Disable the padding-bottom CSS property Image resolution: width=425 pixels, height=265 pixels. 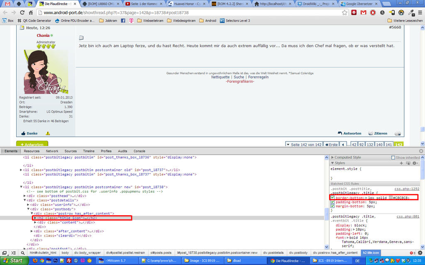pyautogui.click(x=332, y=202)
